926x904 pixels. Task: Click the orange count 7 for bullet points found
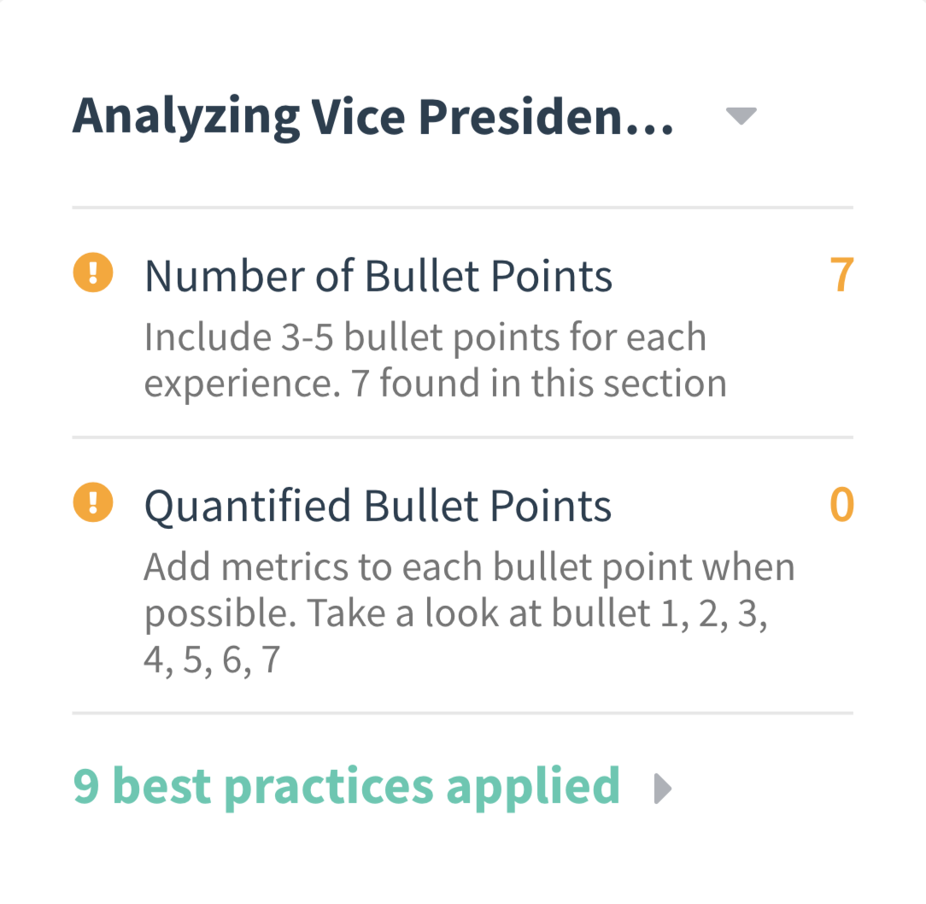coord(840,275)
